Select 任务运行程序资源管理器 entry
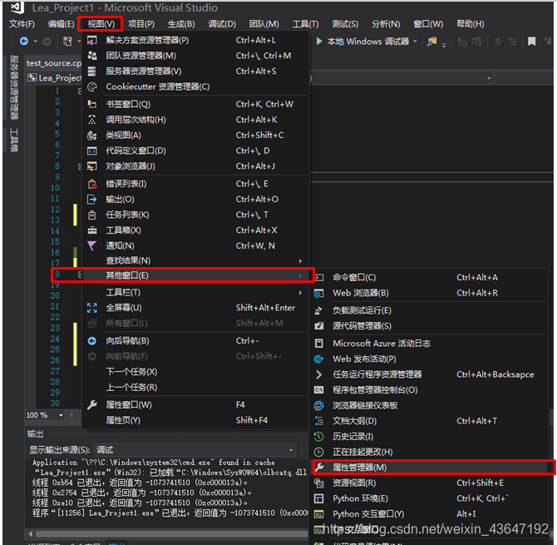The image size is (557, 545). tap(431, 374)
